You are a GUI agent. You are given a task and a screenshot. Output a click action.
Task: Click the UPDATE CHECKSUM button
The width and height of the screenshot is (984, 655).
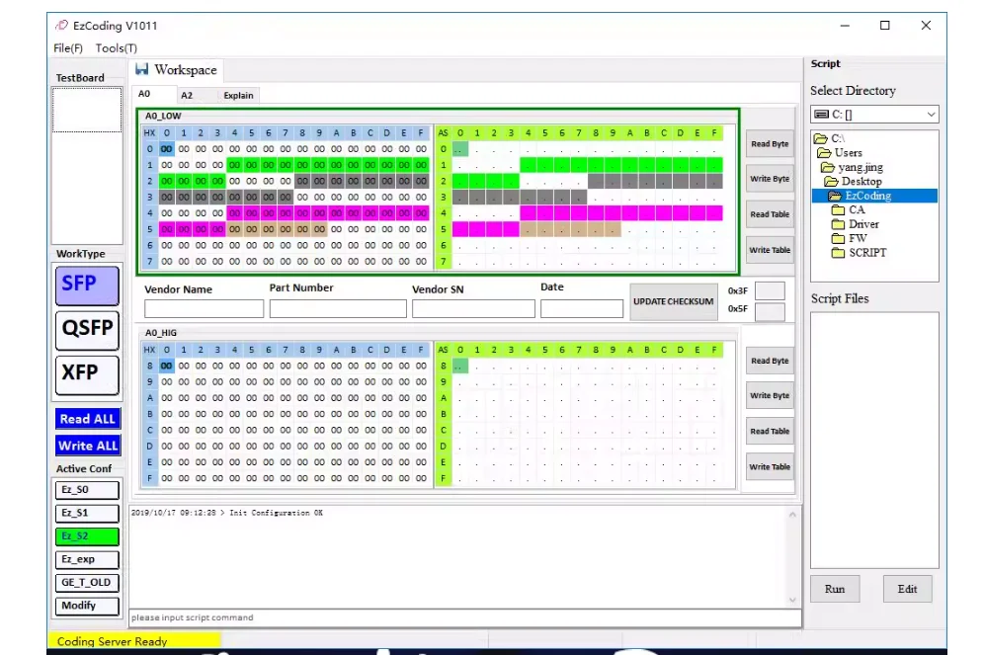674,301
